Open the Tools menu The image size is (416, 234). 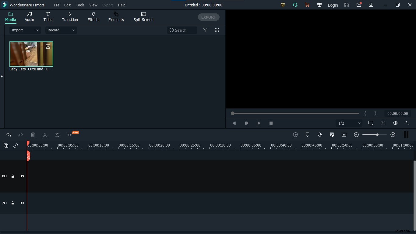80,5
